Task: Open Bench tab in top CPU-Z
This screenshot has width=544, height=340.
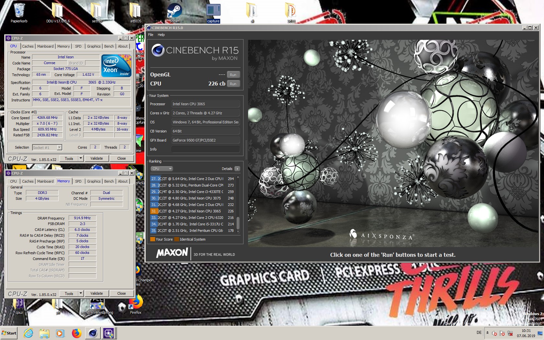Action: click(109, 46)
